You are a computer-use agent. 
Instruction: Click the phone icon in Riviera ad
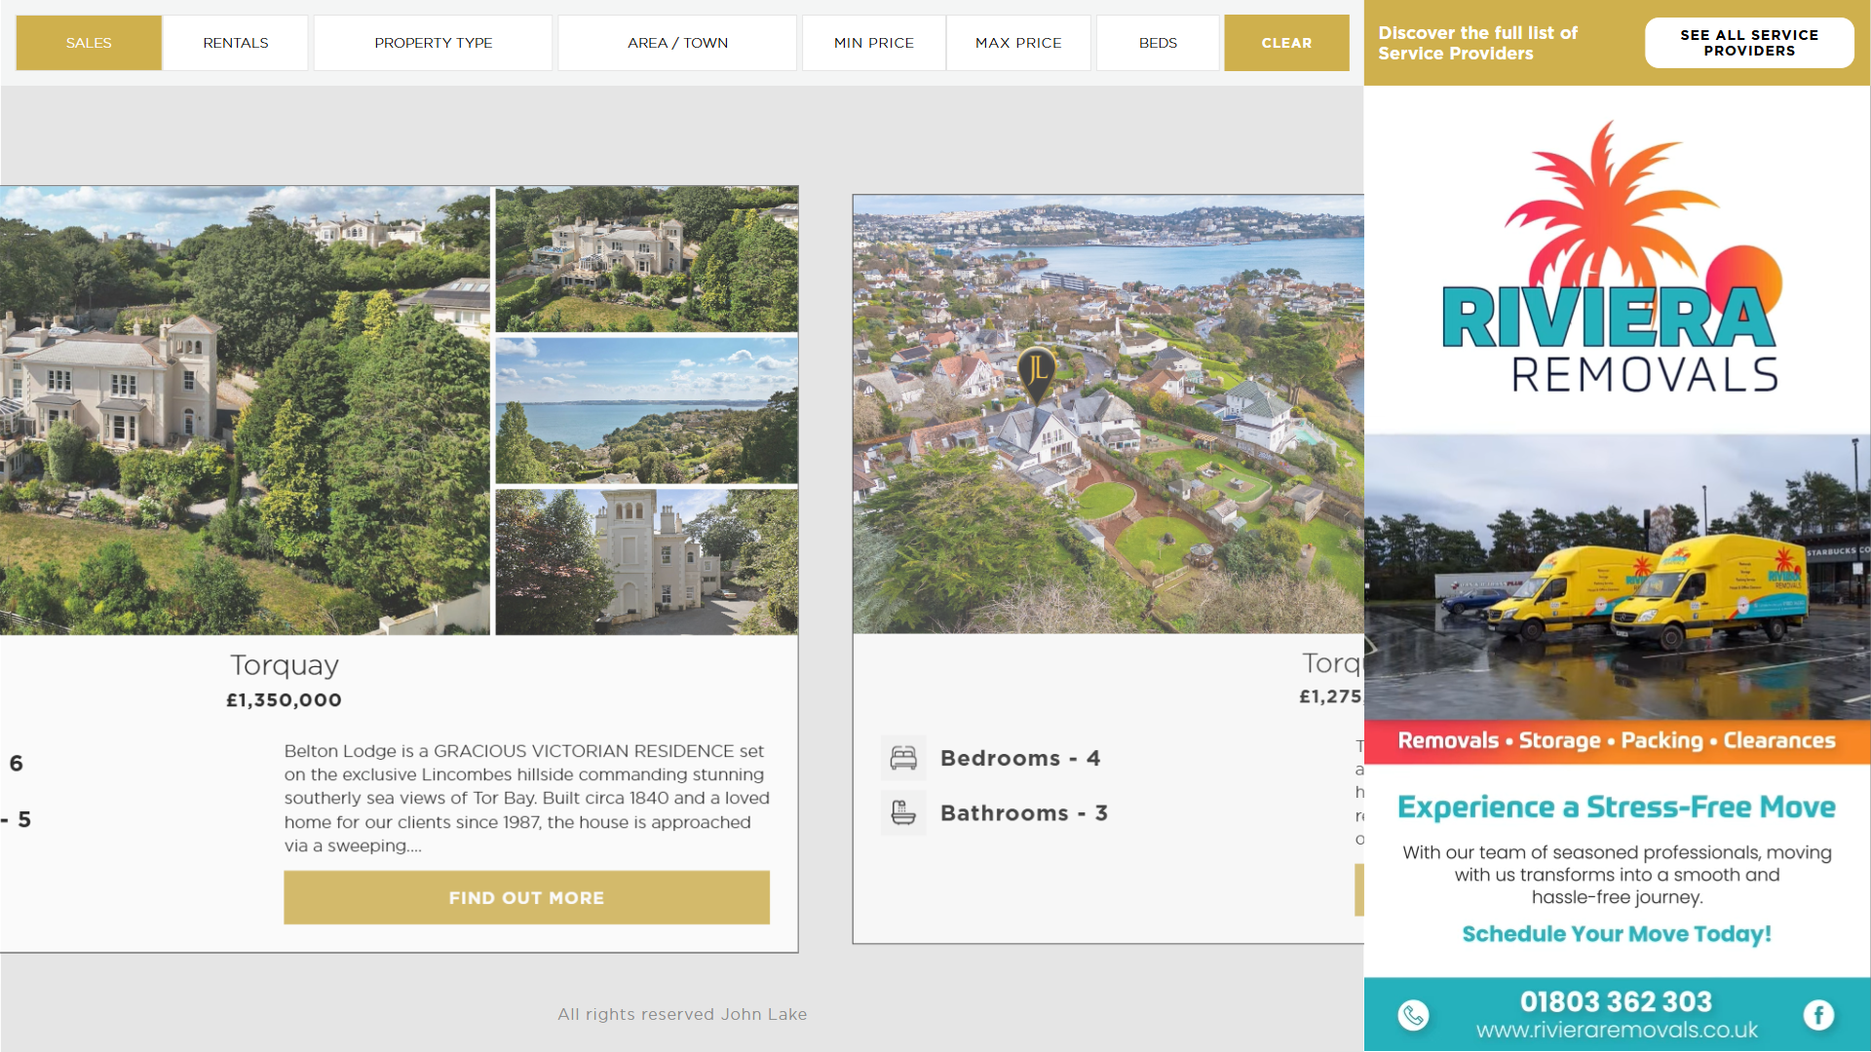pos(1413,1015)
